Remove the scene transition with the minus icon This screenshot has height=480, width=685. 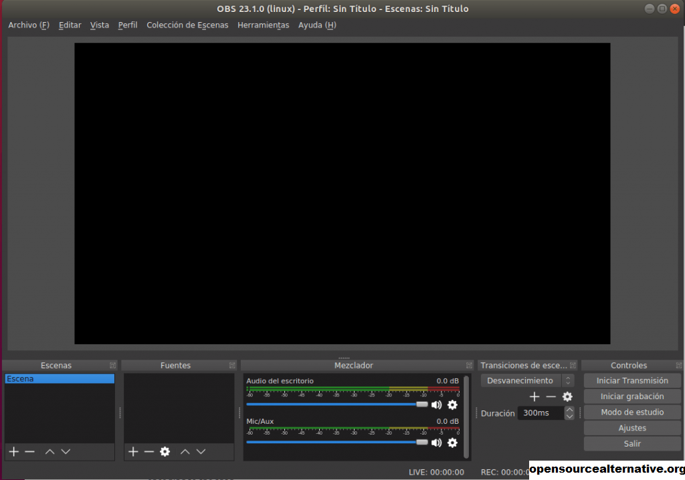click(551, 396)
